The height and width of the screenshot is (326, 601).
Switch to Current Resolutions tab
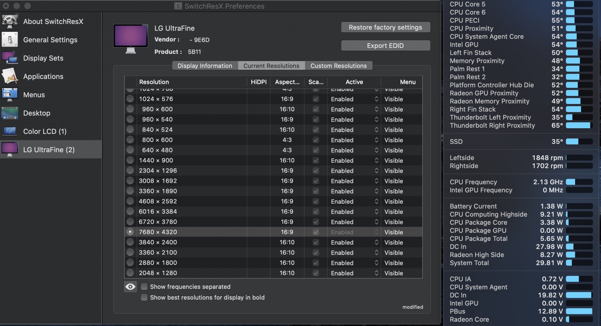(x=271, y=66)
